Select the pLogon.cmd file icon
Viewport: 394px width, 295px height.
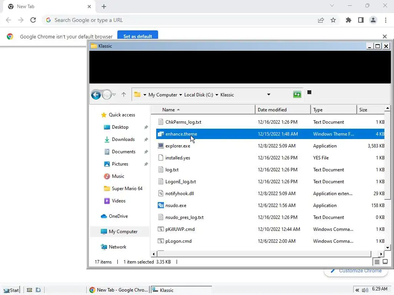[x=160, y=241]
